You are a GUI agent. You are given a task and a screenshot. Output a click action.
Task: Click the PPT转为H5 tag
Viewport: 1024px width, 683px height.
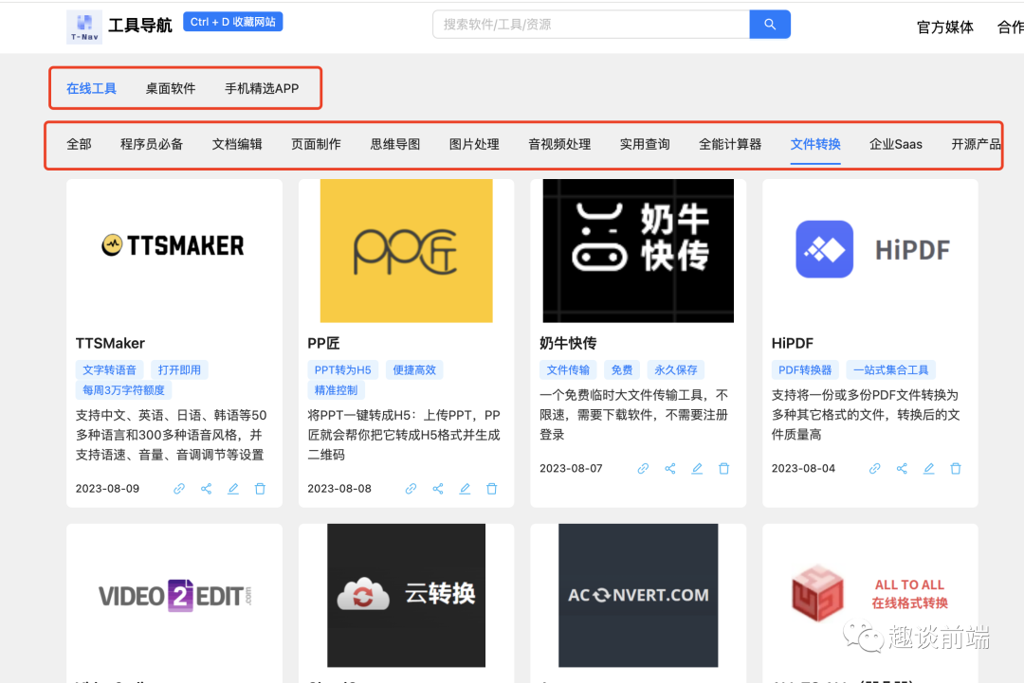(343, 369)
